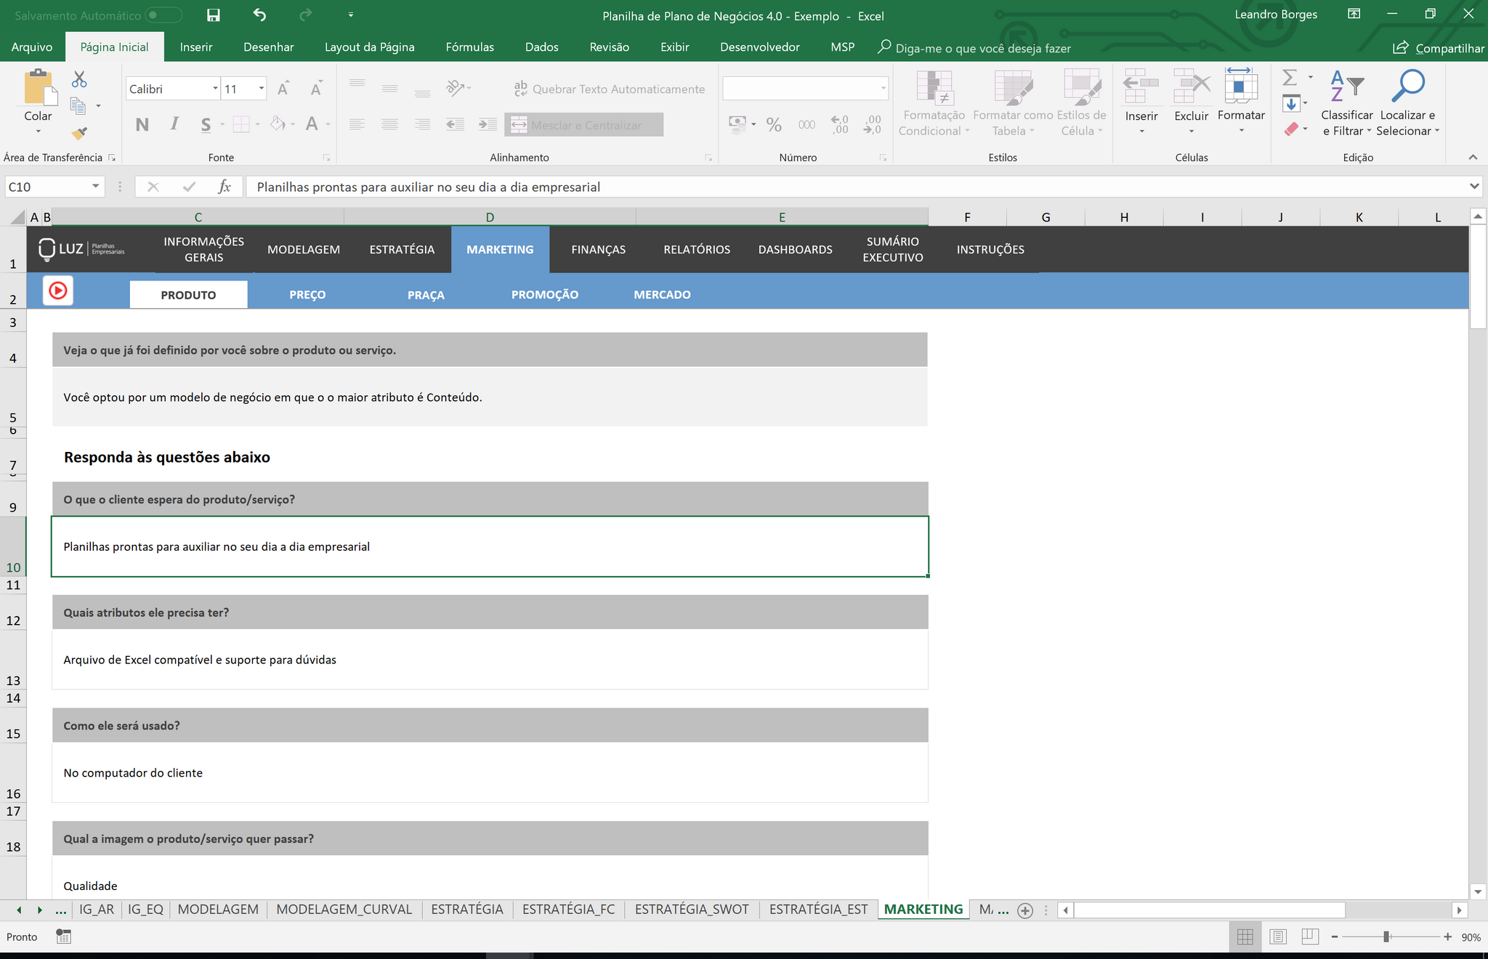This screenshot has width=1488, height=959.
Task: Toggle underline formatting (S)
Action: [206, 124]
